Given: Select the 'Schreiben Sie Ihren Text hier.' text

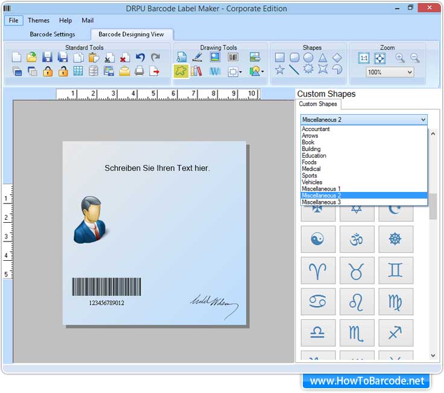Looking at the screenshot, I should coord(157,168).
